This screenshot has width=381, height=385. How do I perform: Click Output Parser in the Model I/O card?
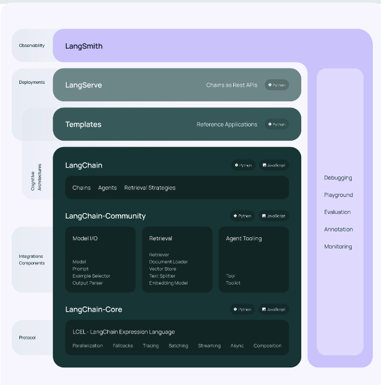pos(87,283)
